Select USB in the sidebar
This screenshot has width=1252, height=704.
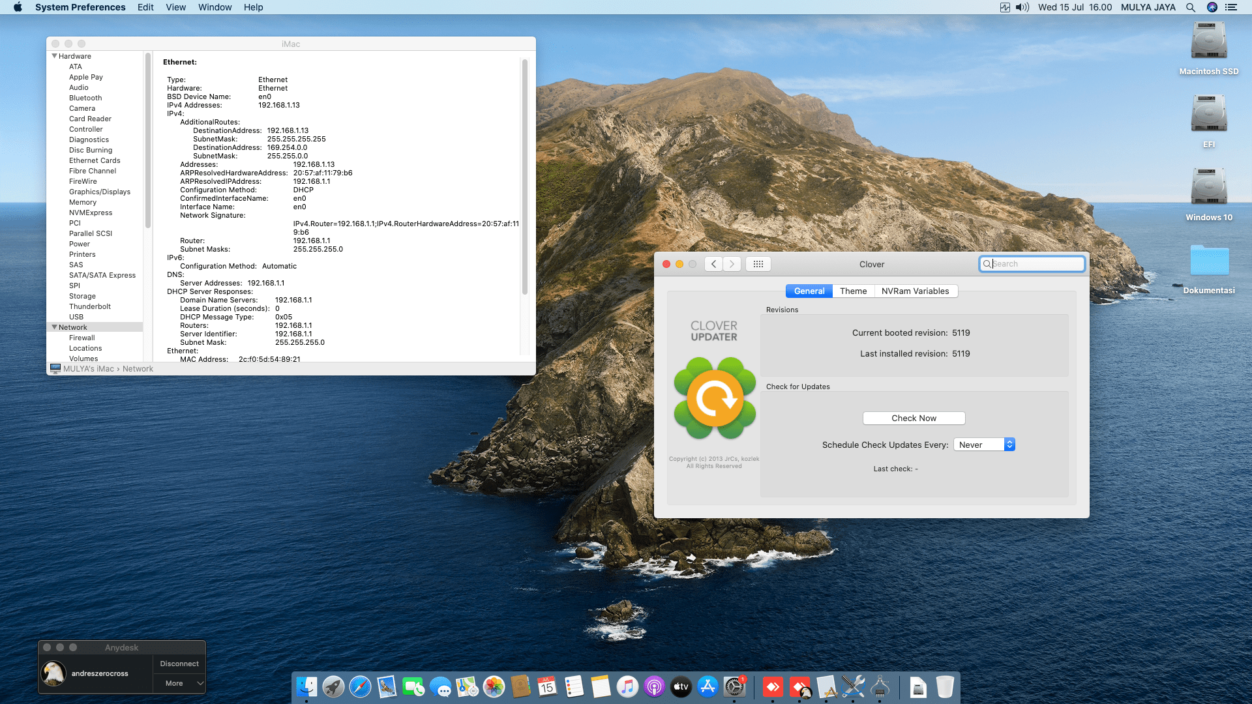click(76, 317)
